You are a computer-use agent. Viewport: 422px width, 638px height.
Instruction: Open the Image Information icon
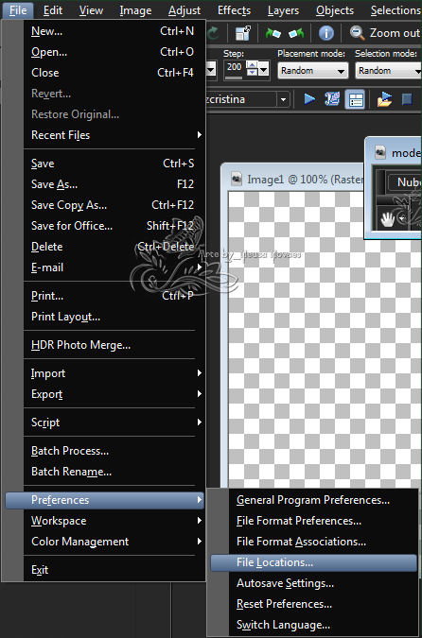point(326,33)
